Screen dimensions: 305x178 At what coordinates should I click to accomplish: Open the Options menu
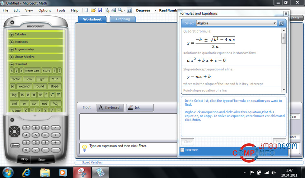click(x=45, y=10)
